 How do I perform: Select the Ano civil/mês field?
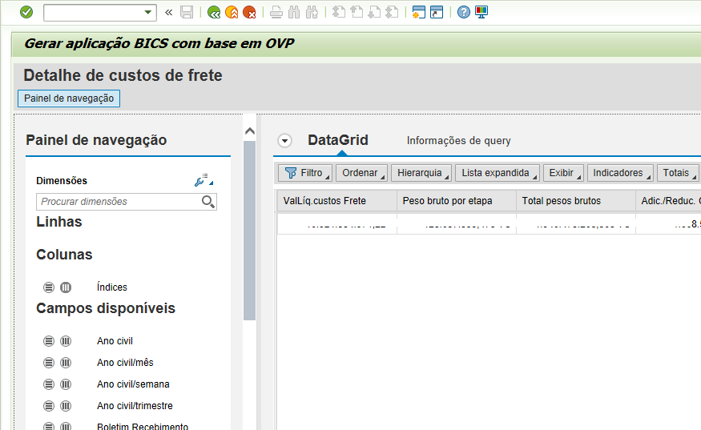(x=125, y=363)
